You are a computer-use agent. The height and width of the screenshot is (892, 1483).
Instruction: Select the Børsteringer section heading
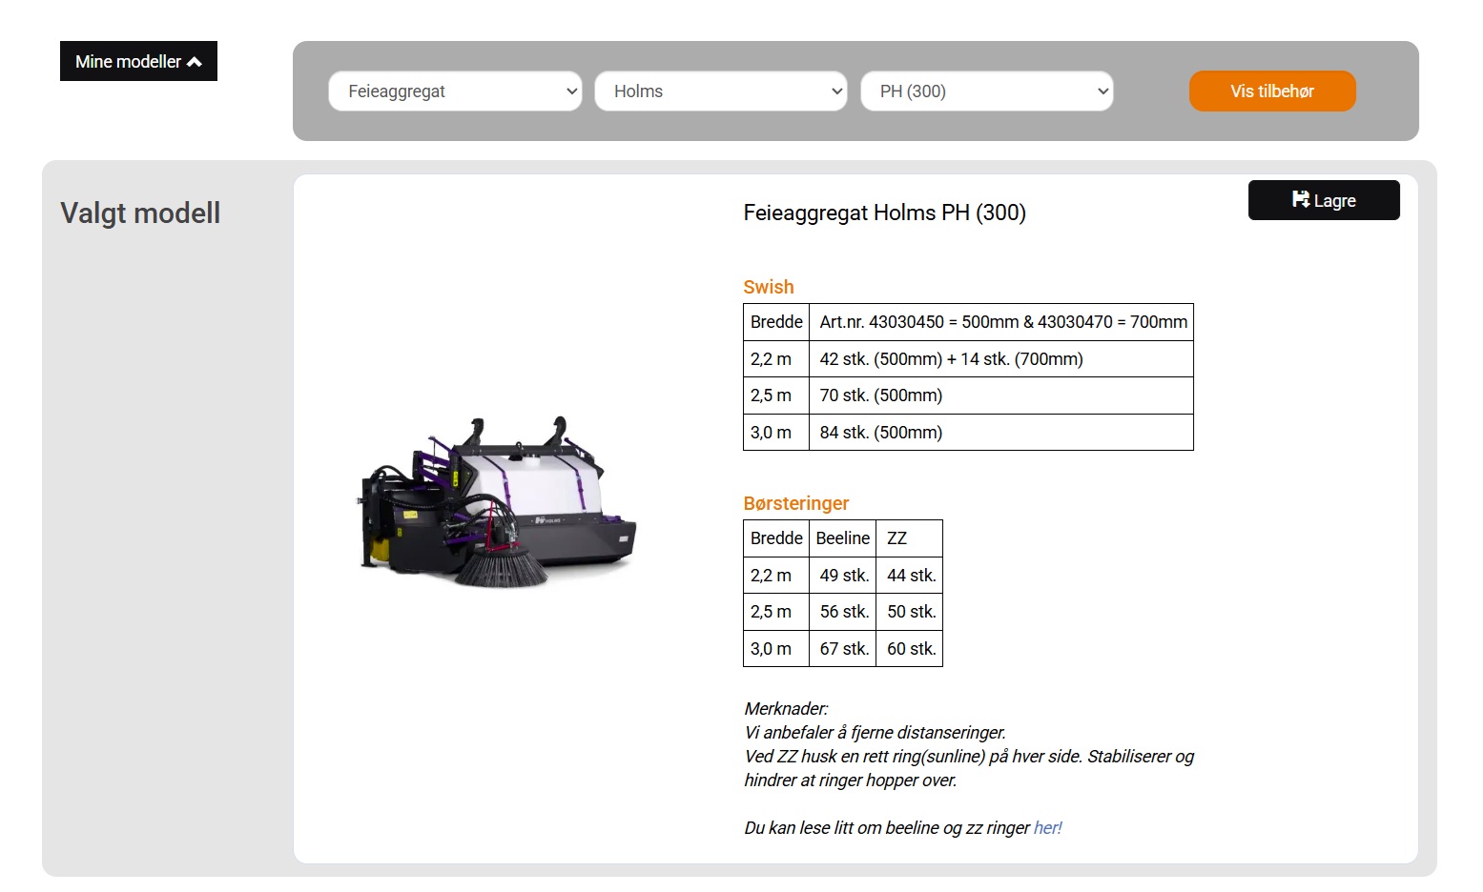796,503
